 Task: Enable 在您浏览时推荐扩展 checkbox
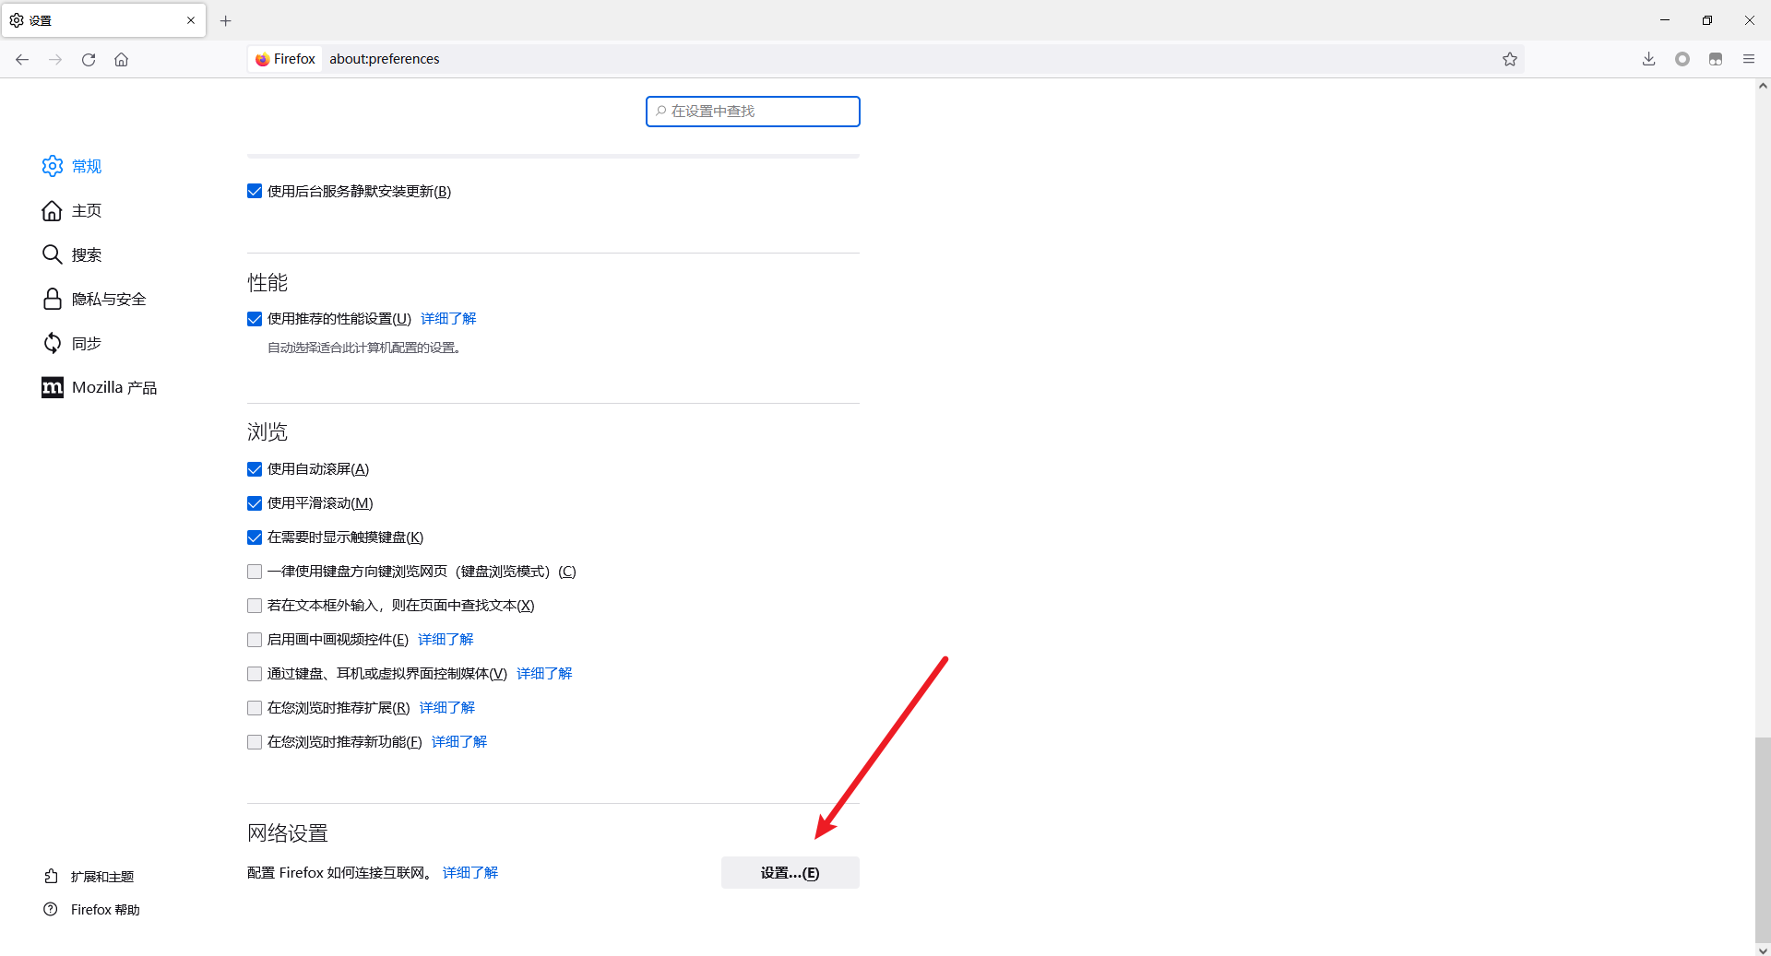[255, 708]
